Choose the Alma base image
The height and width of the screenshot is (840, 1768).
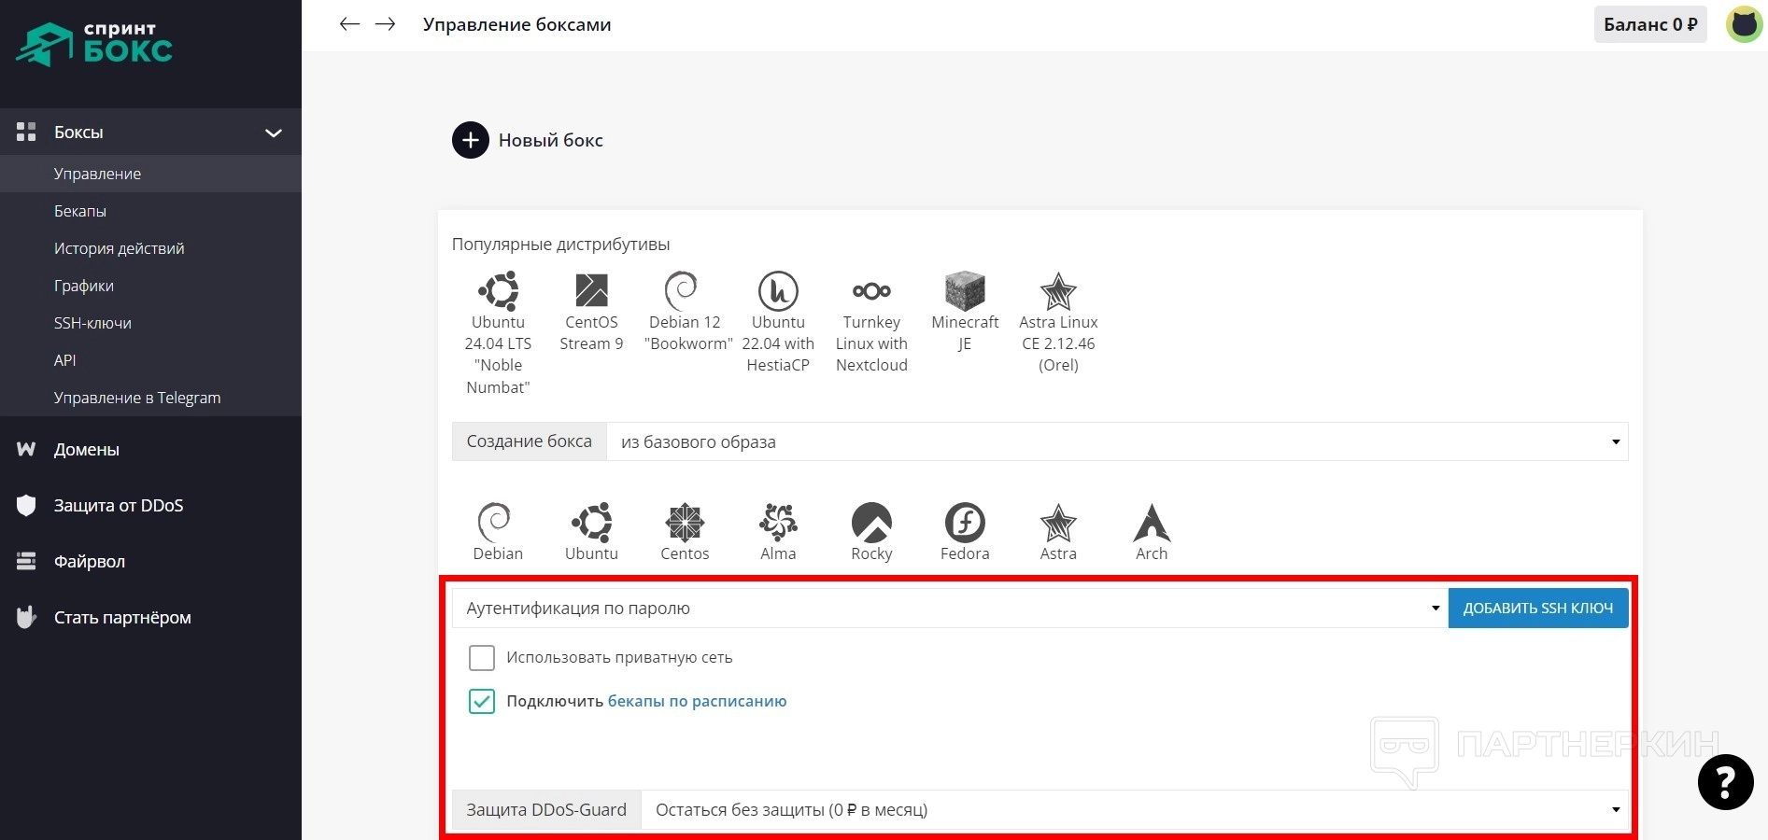click(778, 532)
